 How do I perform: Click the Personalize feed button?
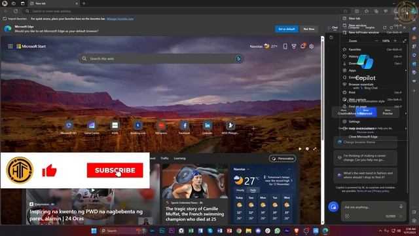282,159
